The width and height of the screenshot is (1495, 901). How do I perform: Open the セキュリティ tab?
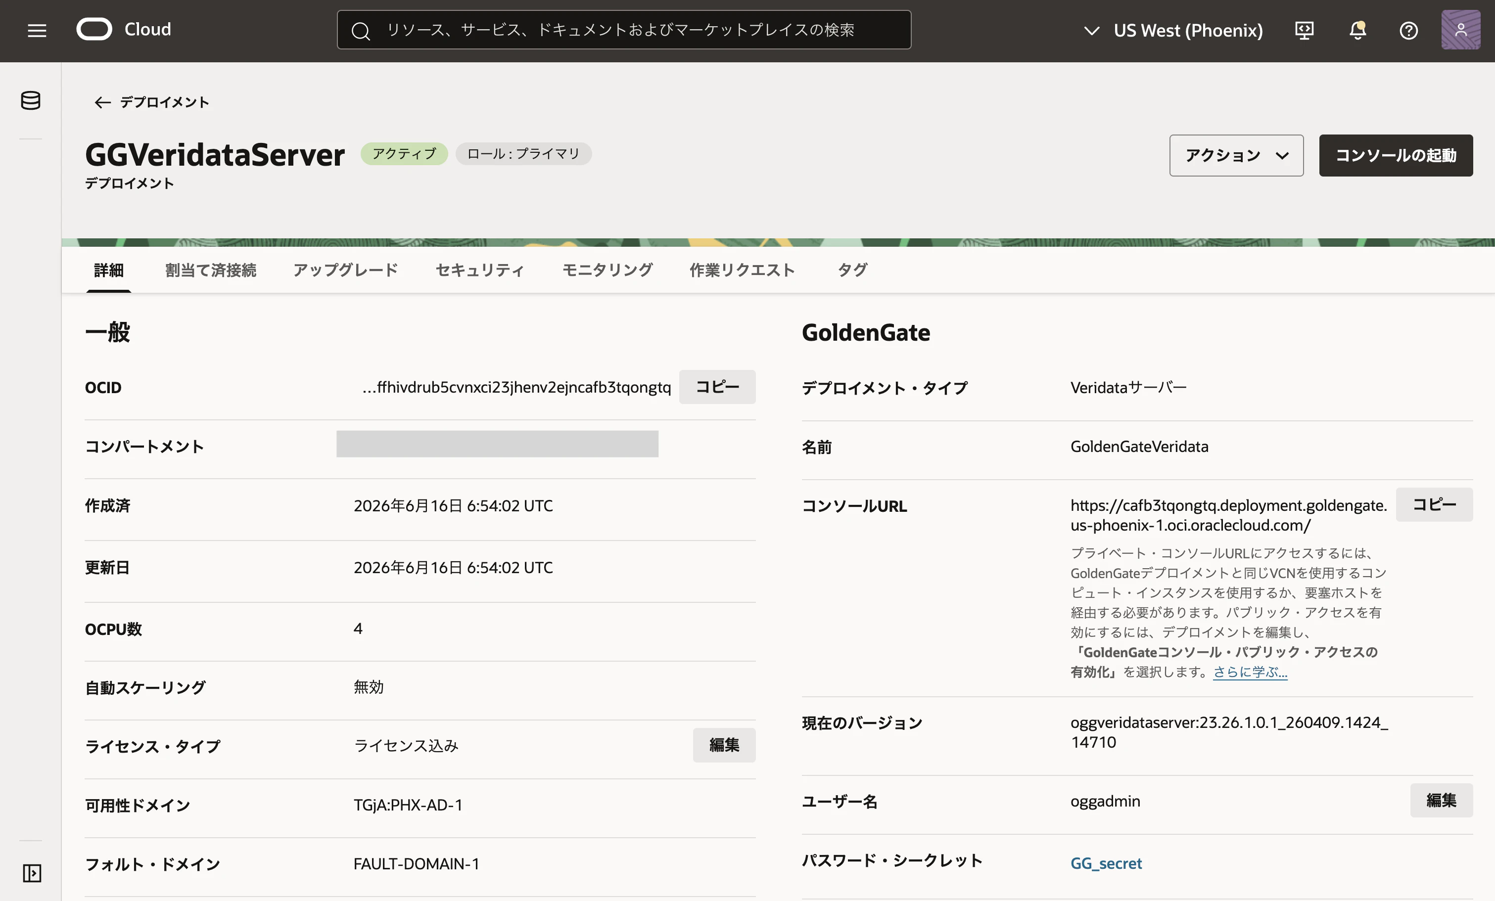(x=480, y=270)
